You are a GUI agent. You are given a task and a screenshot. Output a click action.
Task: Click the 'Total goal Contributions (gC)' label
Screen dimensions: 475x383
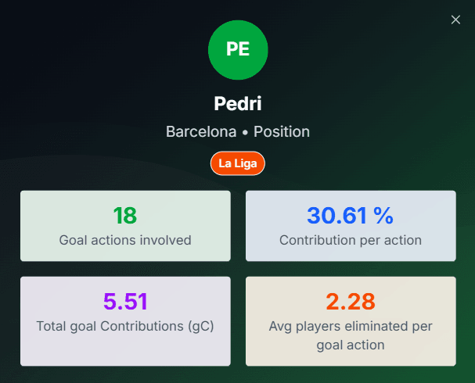pos(125,326)
